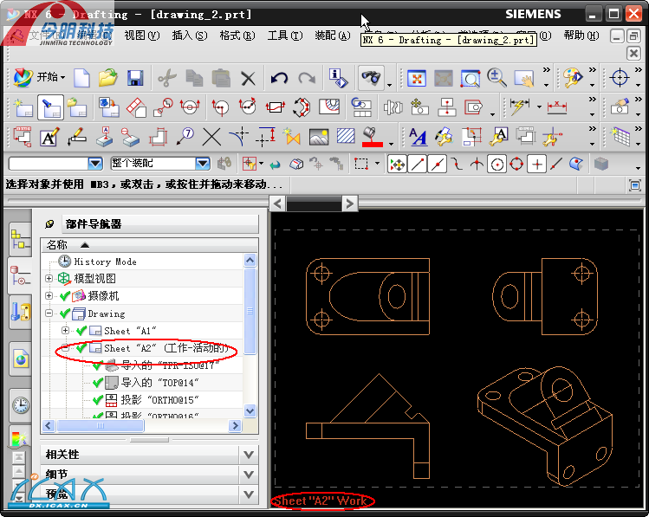The width and height of the screenshot is (649, 517).
Task: Toggle checkmark next to Drawing node
Action: click(65, 313)
